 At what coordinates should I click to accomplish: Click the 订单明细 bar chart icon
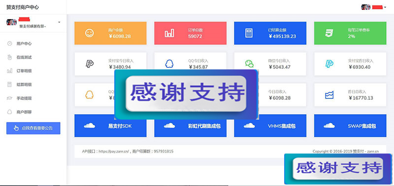click(9, 71)
